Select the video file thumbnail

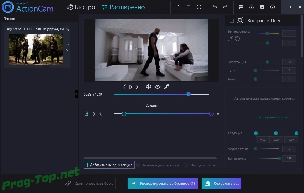point(35,50)
